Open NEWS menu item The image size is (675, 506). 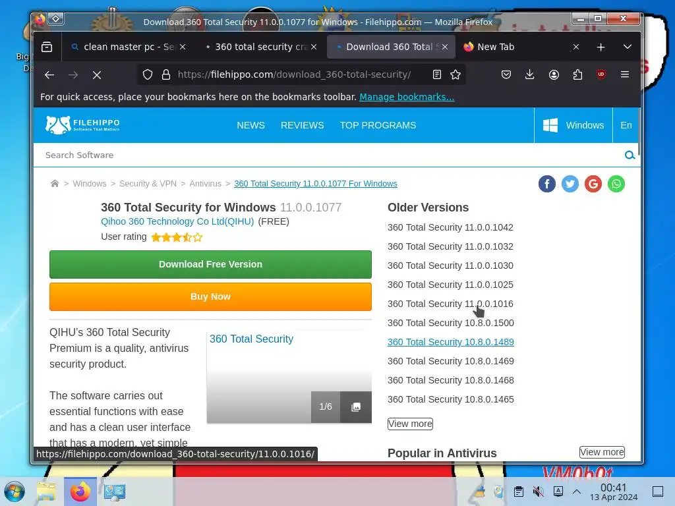pyautogui.click(x=250, y=125)
